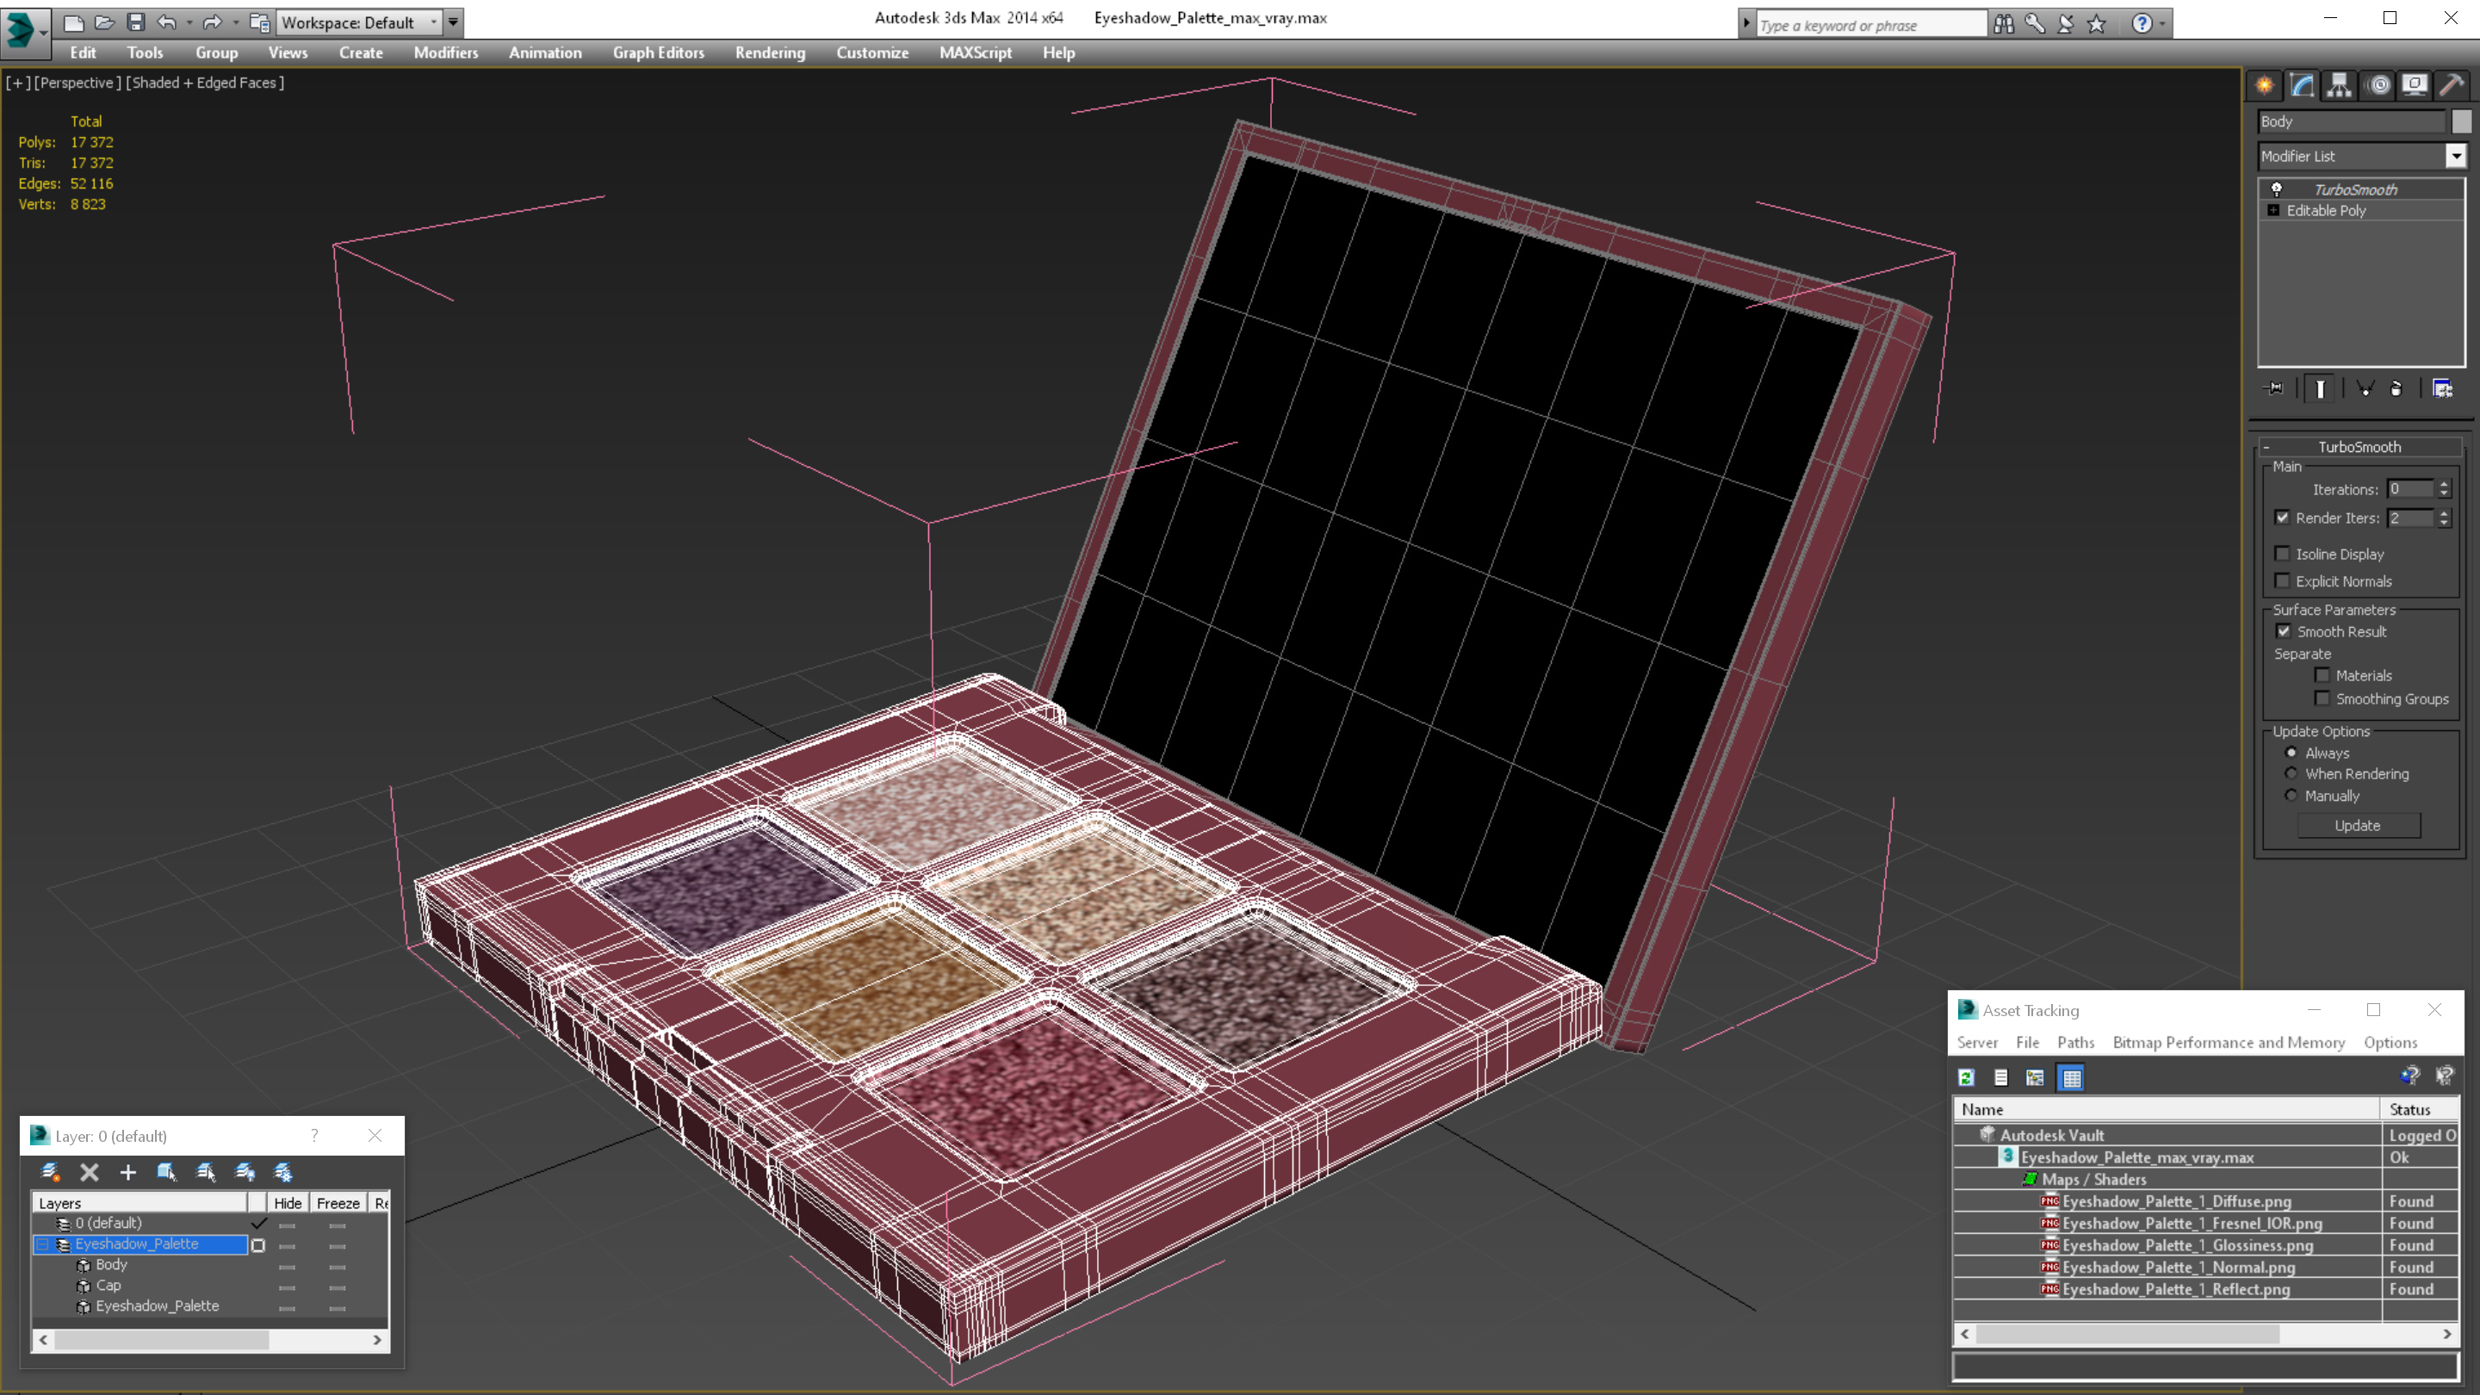This screenshot has width=2480, height=1395.
Task: Uncheck Smooth Result checkbox
Action: [2283, 631]
